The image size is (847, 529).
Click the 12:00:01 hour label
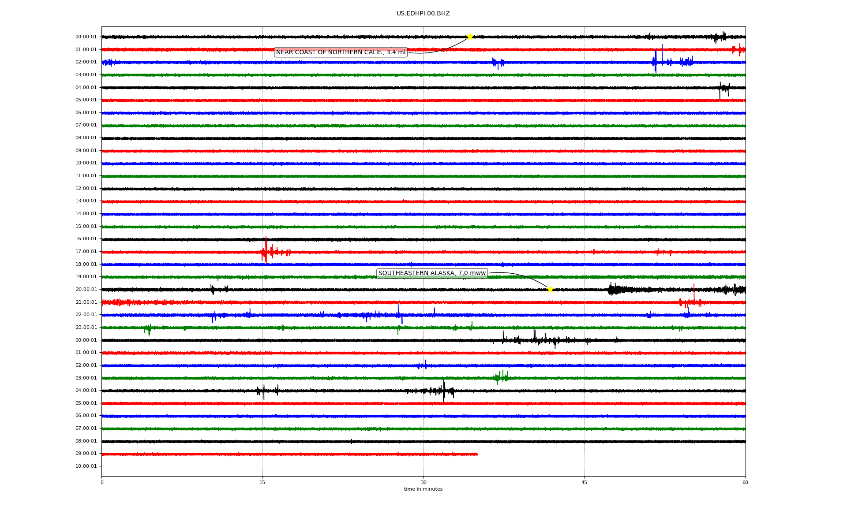tap(86, 189)
